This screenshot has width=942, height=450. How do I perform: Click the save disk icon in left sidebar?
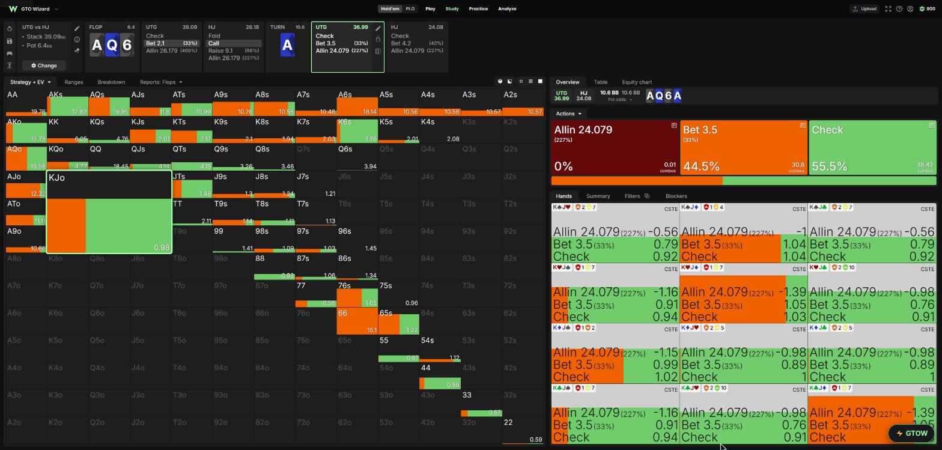point(10,41)
